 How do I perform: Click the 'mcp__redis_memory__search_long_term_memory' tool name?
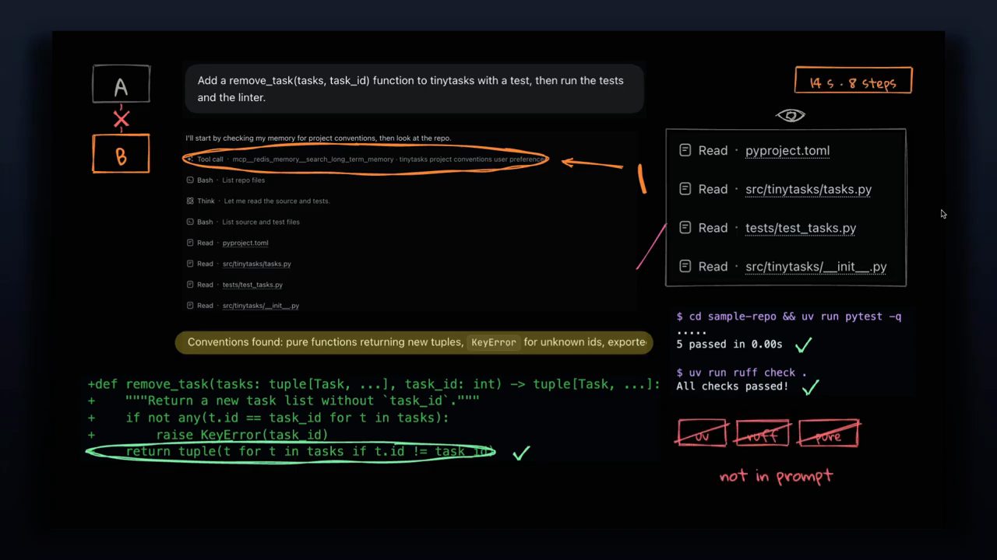[313, 159]
